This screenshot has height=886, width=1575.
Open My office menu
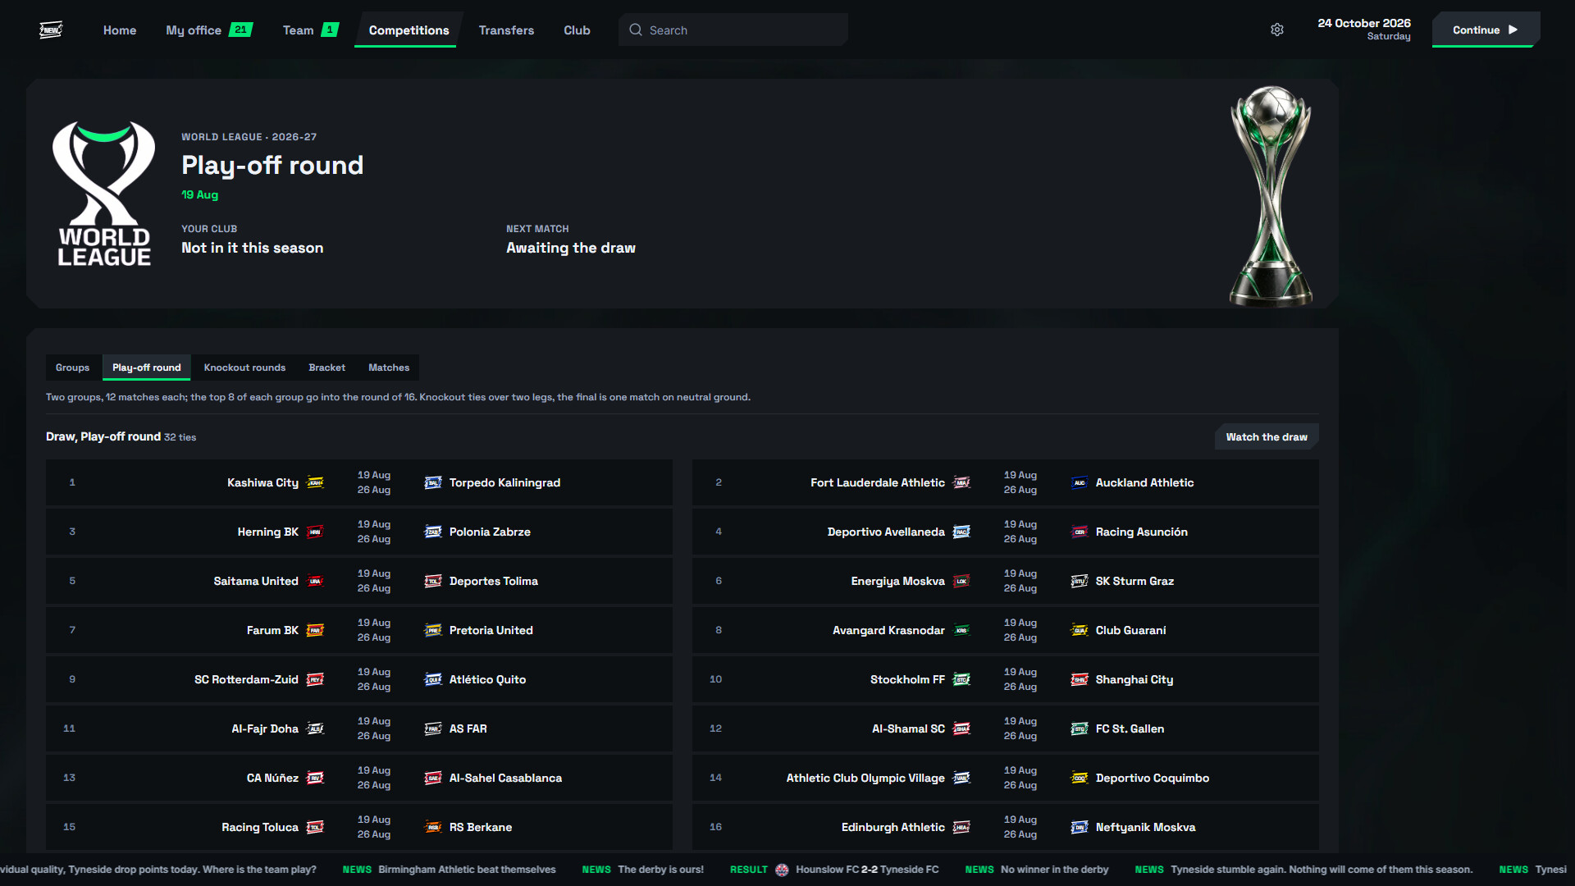pyautogui.click(x=209, y=30)
